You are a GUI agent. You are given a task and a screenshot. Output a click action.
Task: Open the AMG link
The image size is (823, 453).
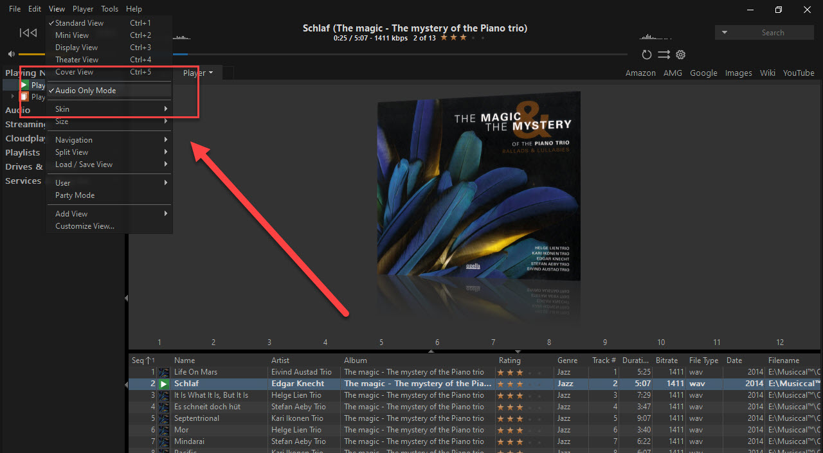coord(673,73)
